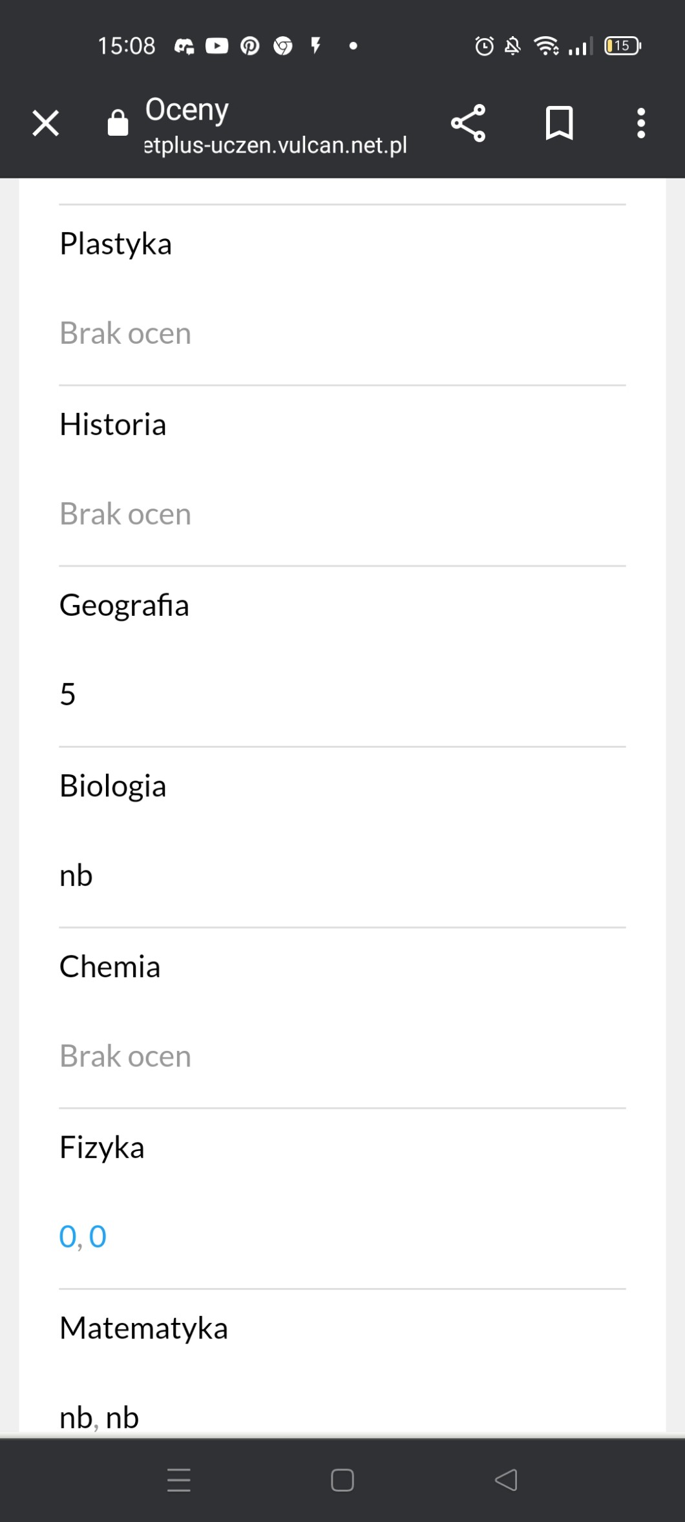Image resolution: width=685 pixels, height=1522 pixels.
Task: Bookmark the current page
Action: click(559, 123)
